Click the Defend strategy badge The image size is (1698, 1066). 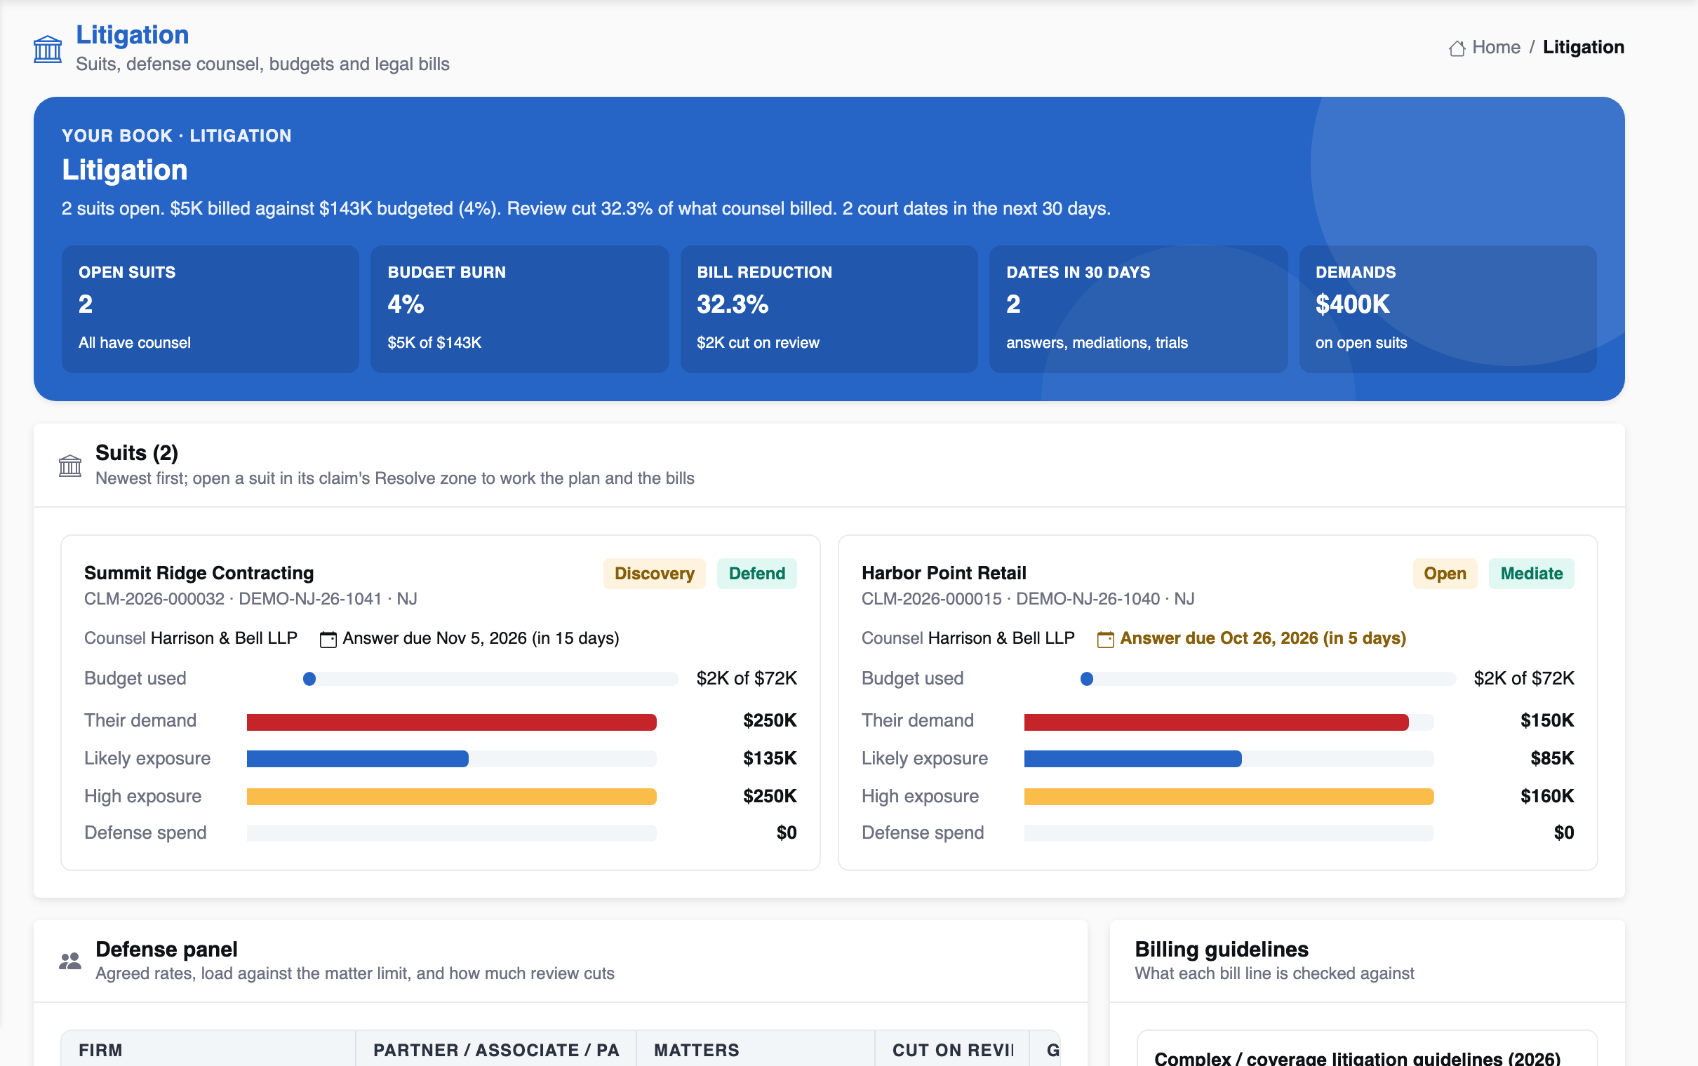pos(756,573)
